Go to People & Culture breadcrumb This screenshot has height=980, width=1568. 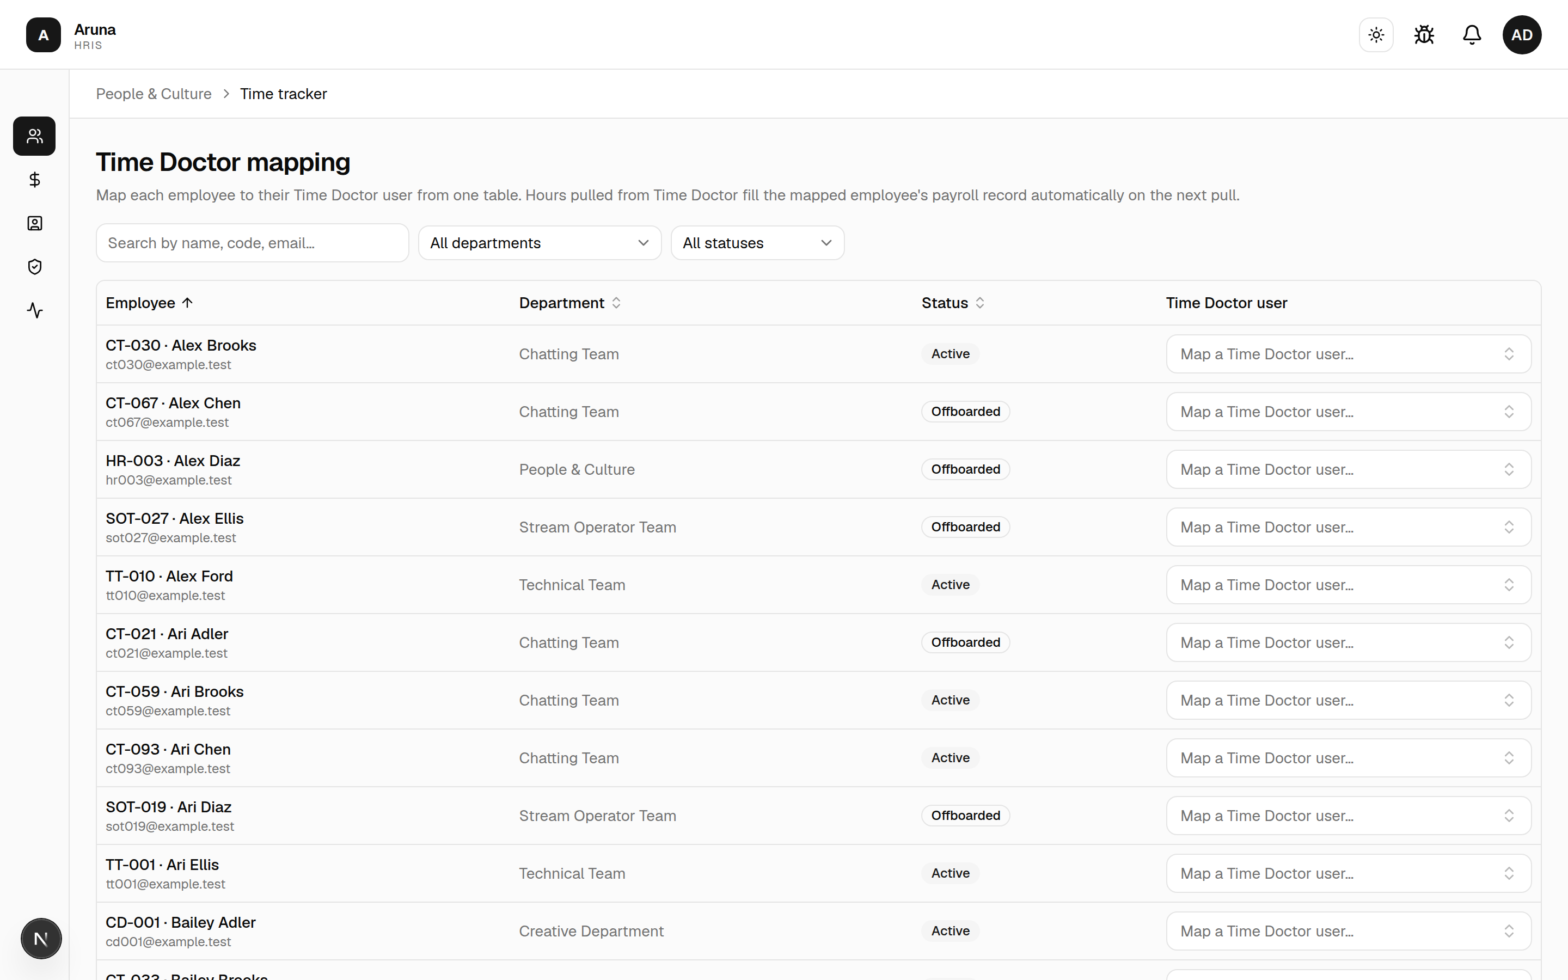[154, 94]
